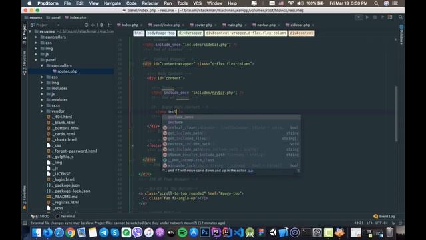Collapse the panel folder
The width and height of the screenshot is (426, 240).
pyautogui.click(x=36, y=60)
